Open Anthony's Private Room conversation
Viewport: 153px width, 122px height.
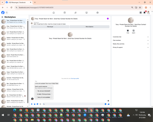click(x=13, y=90)
